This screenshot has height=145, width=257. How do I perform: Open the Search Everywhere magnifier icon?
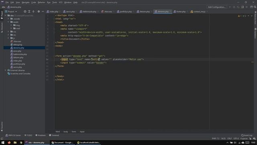point(255,7)
